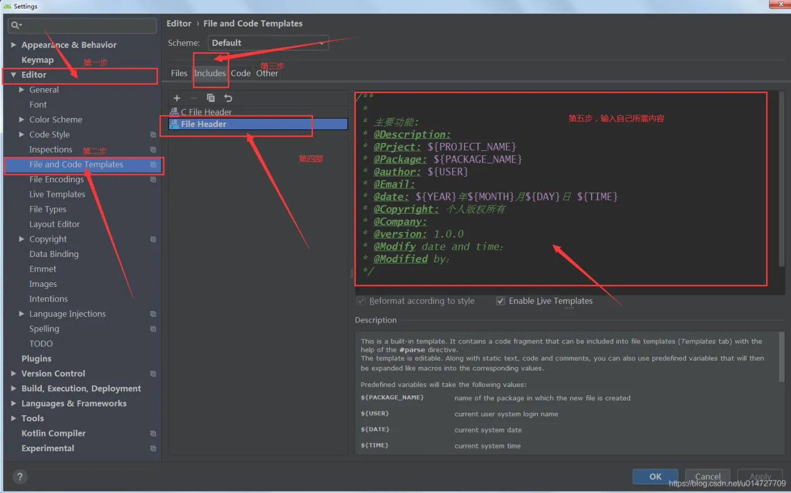Click the Editor breadcrumb link
Viewport: 791px width, 493px height.
[x=179, y=23]
